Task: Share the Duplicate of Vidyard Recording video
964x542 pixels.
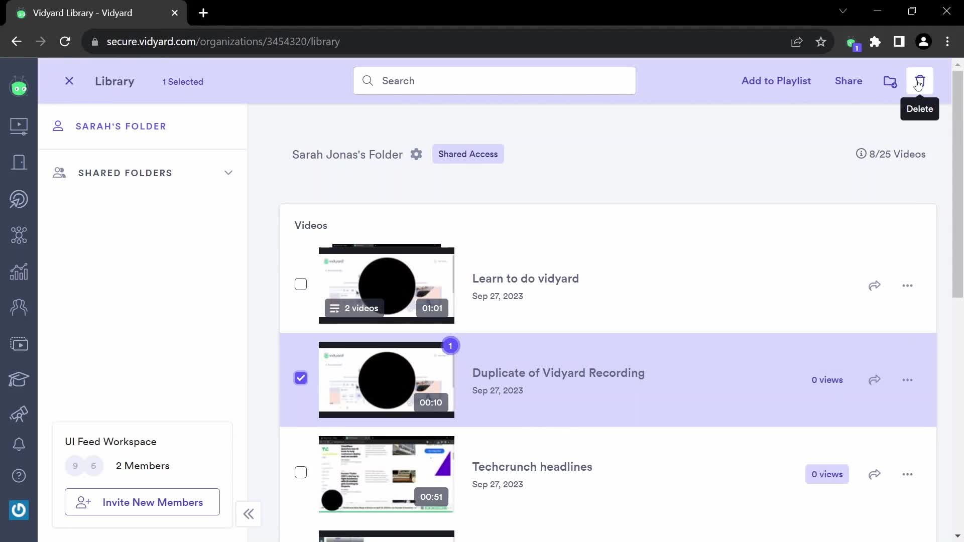Action: (x=875, y=380)
